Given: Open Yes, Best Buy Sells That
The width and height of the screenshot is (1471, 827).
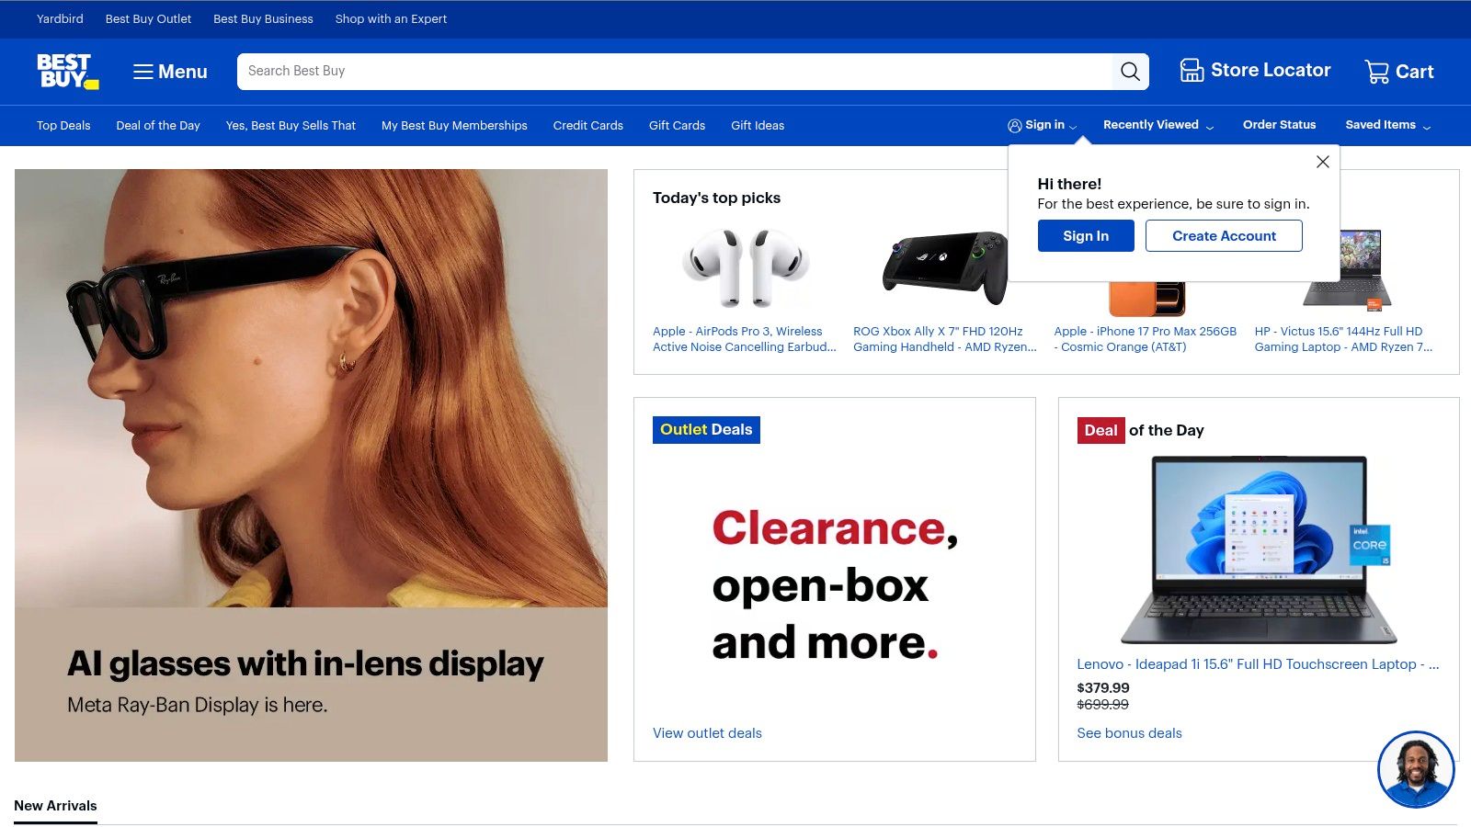Looking at the screenshot, I should coord(291,126).
